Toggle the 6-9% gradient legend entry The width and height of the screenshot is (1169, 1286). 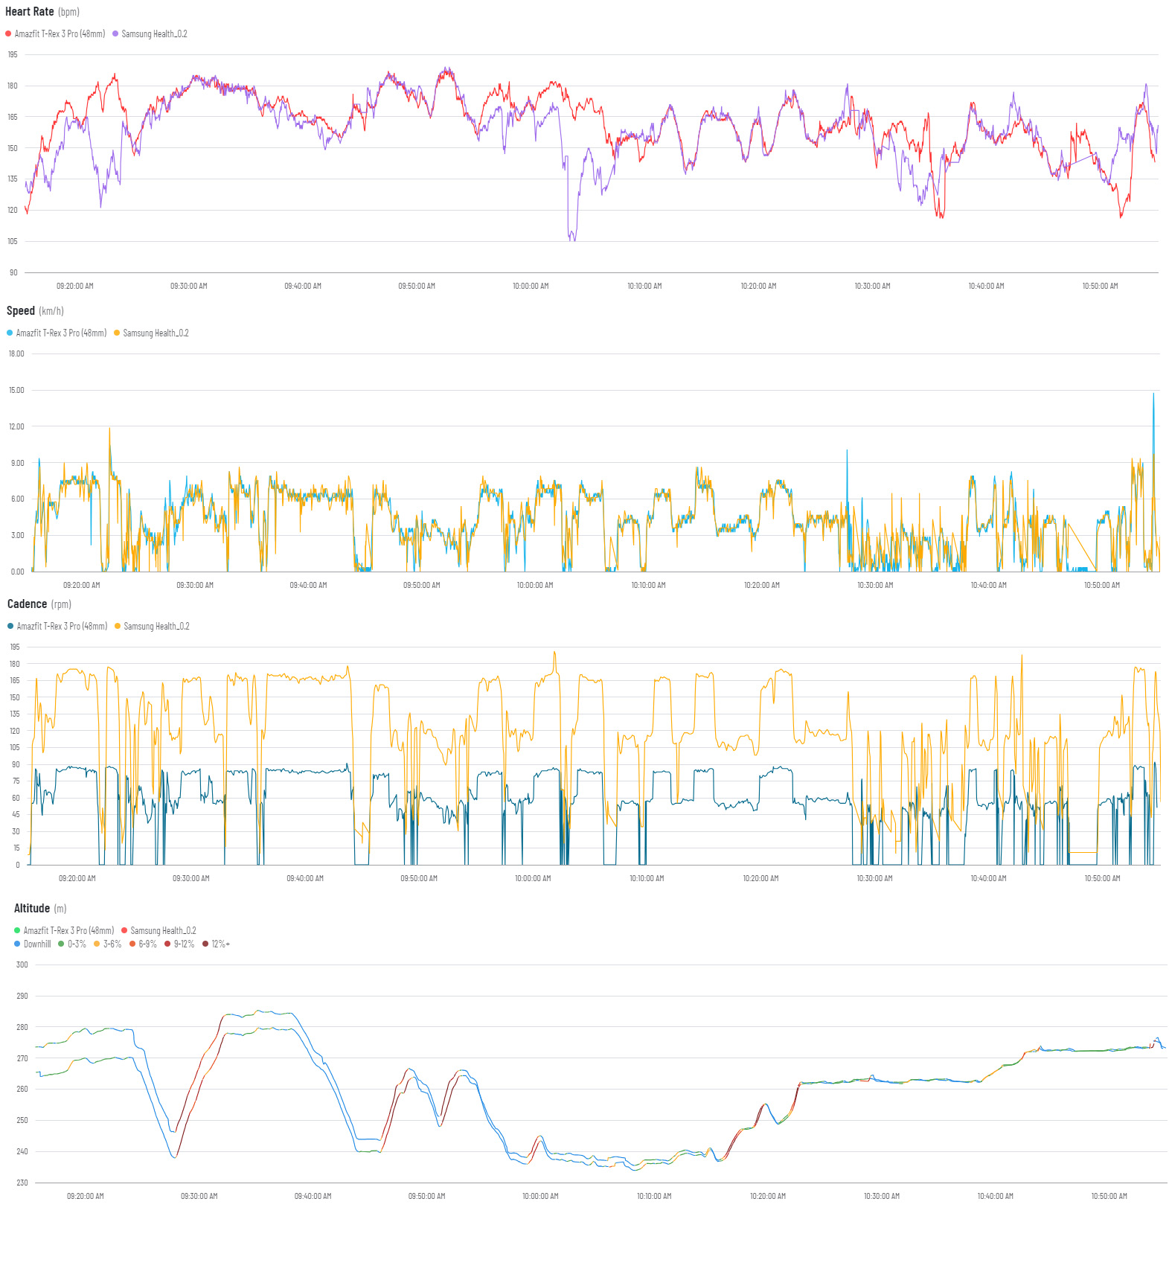pos(143,944)
